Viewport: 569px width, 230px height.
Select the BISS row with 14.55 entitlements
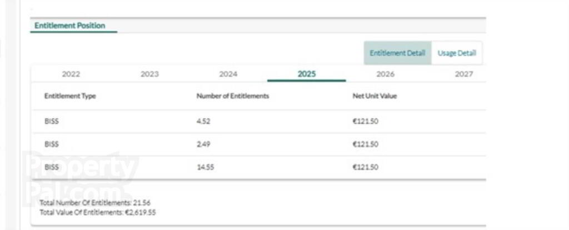259,167
